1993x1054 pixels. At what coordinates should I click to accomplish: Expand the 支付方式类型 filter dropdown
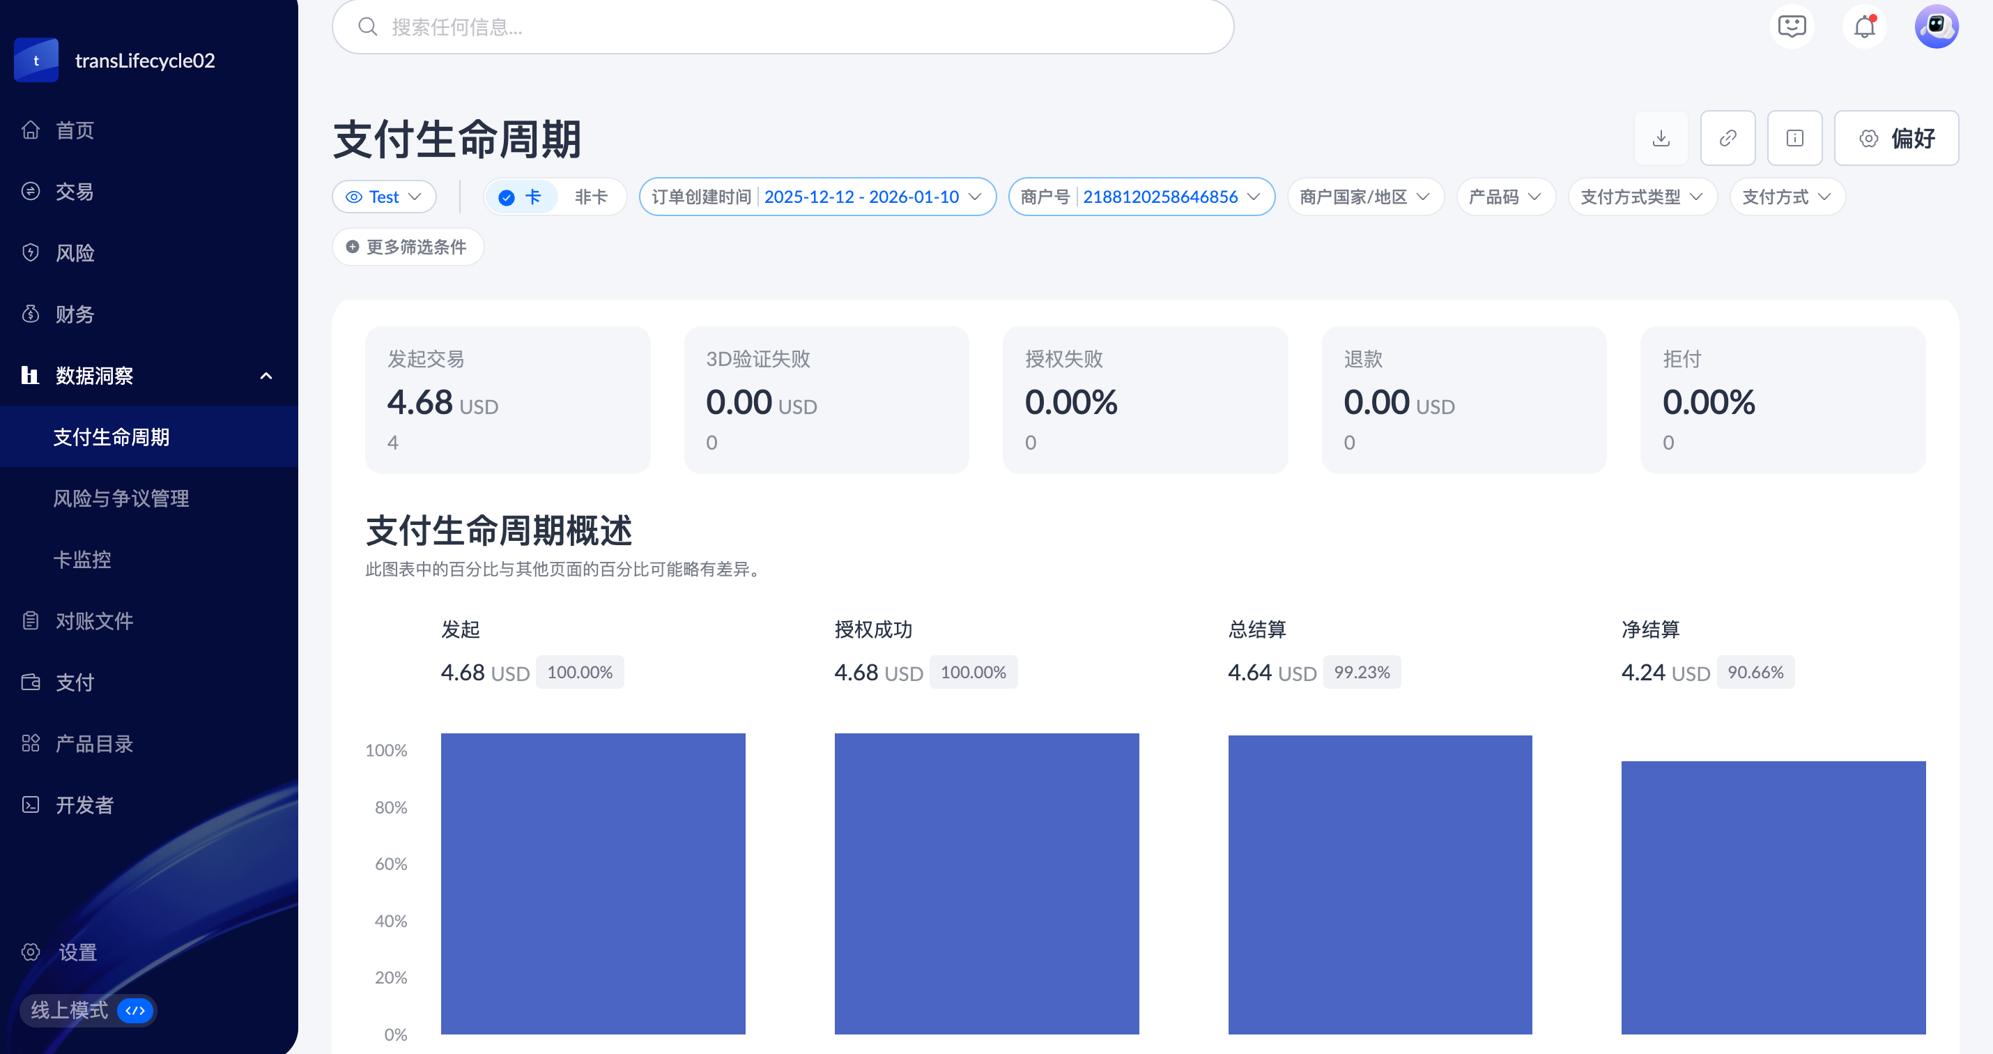1642,197
